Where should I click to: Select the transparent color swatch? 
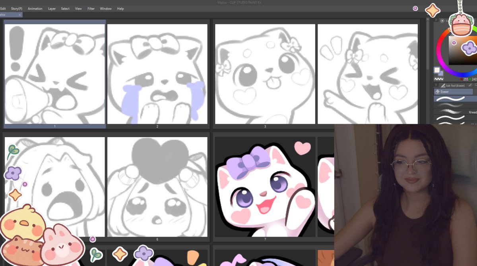pyautogui.click(x=438, y=79)
